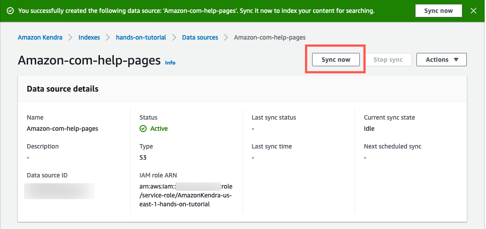Viewport: 486px width, 229px height.
Task: Click the chevron before Data sources breadcrumb
Action: tap(174, 37)
